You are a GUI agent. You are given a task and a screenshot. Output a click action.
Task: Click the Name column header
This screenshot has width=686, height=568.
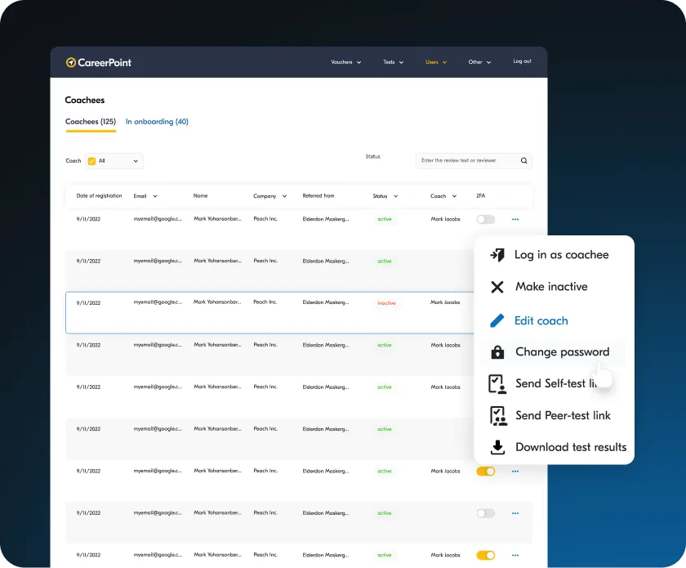[200, 196]
